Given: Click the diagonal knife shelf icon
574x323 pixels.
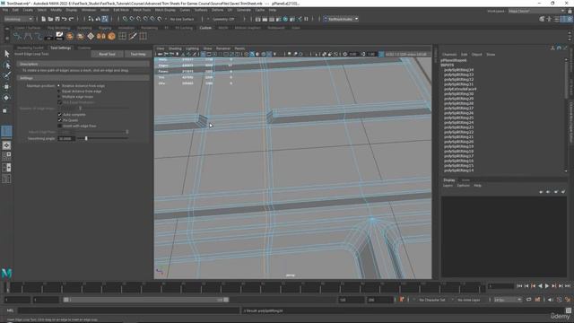Looking at the screenshot, I should tap(133, 36).
